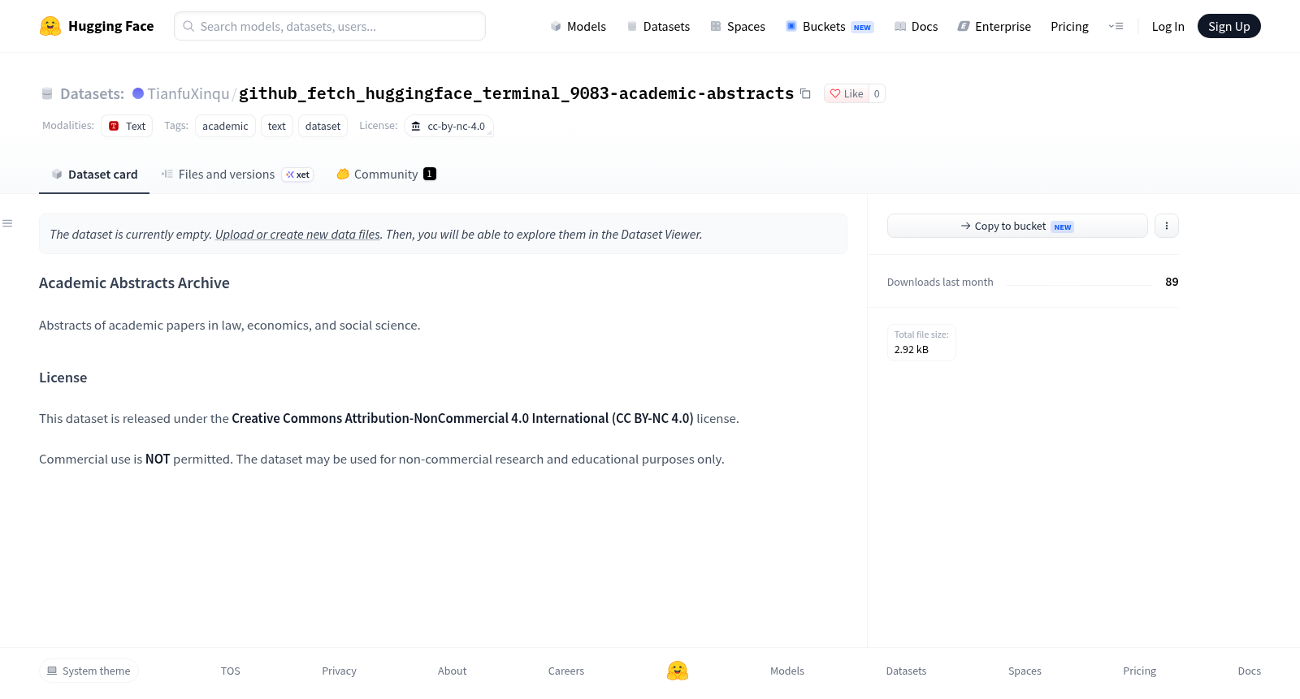Image resolution: width=1300 pixels, height=699 pixels.
Task: Open Pricing link in footer
Action: [x=1139, y=671]
